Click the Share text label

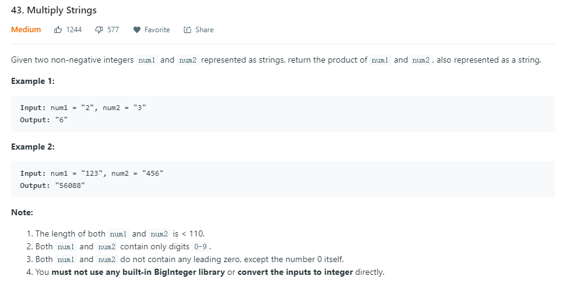tap(205, 30)
